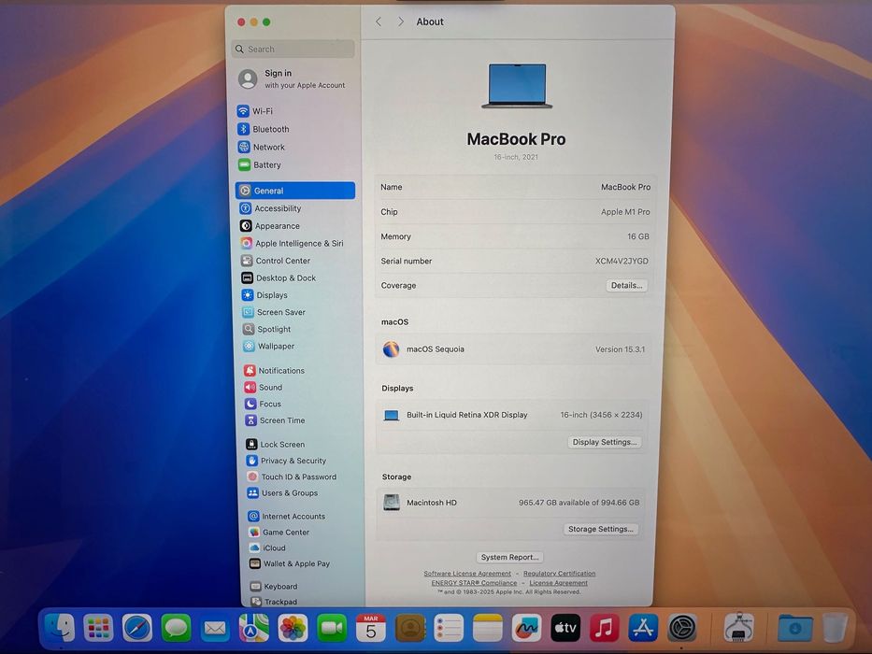The width and height of the screenshot is (872, 654).
Task: Open Spotlight settings
Action: [x=267, y=329]
